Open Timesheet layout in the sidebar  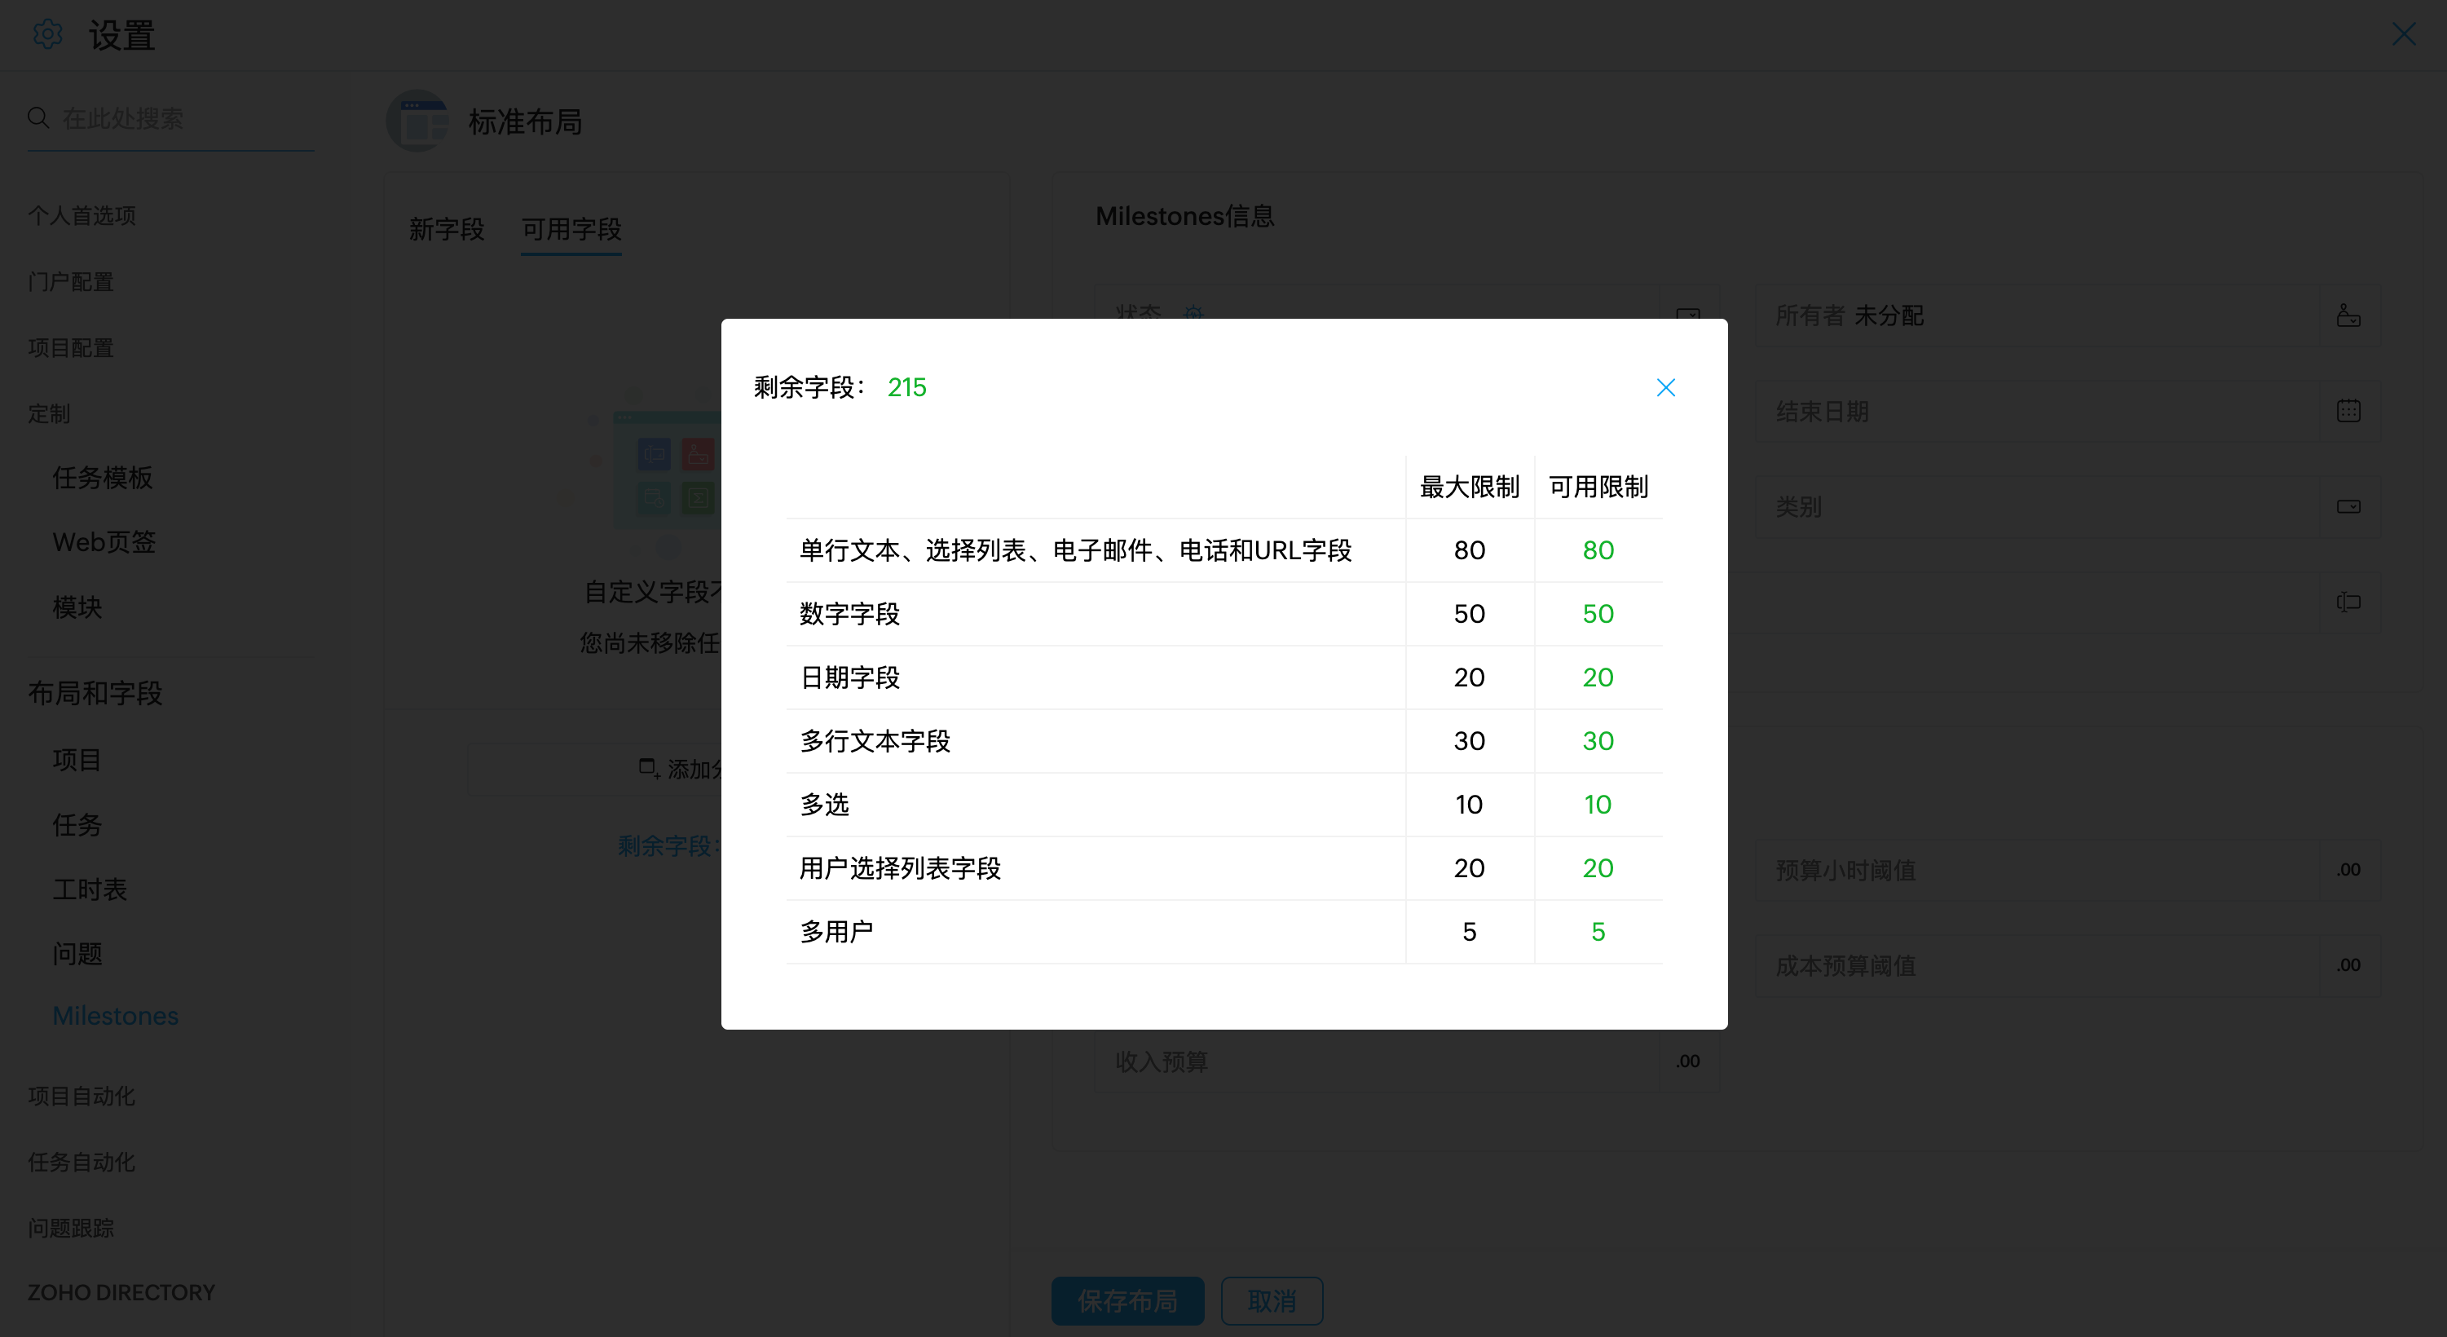click(90, 889)
